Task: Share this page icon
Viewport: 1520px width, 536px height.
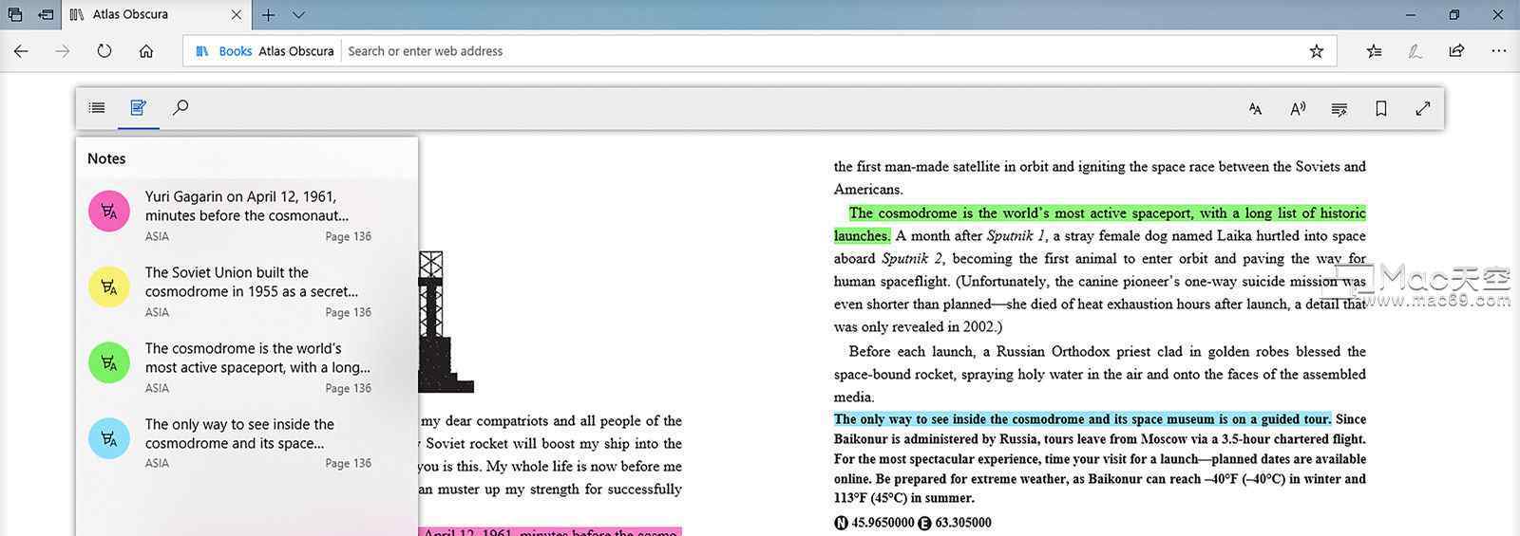Action: point(1456,51)
